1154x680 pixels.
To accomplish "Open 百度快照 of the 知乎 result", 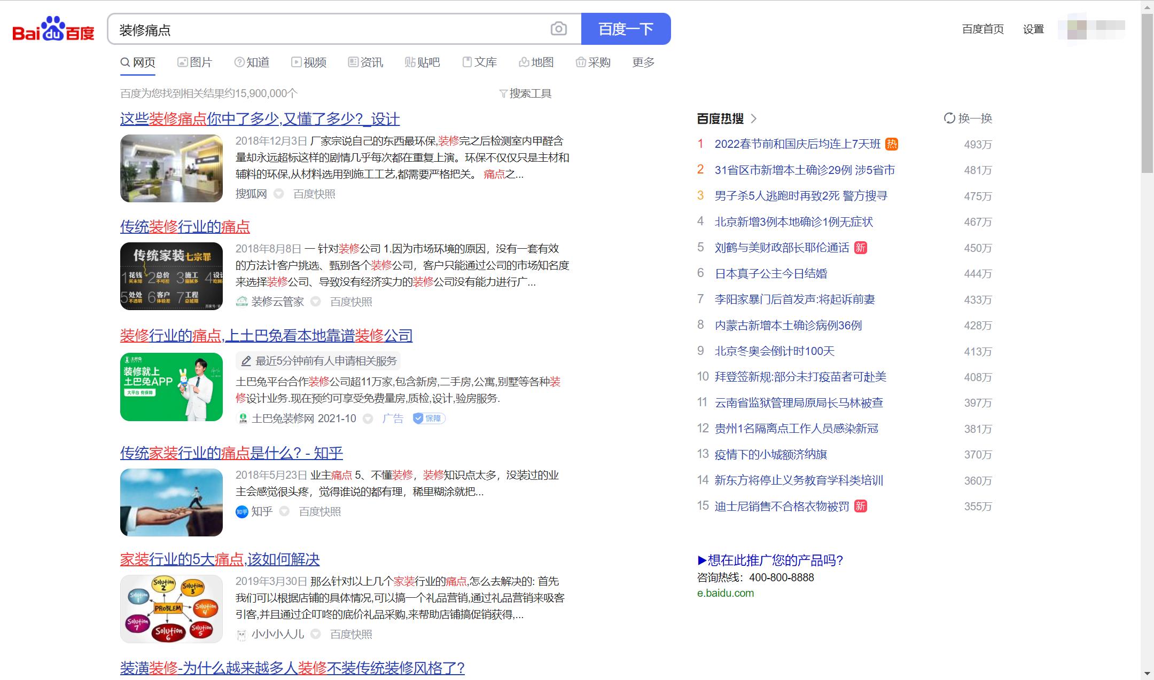I will click(319, 511).
